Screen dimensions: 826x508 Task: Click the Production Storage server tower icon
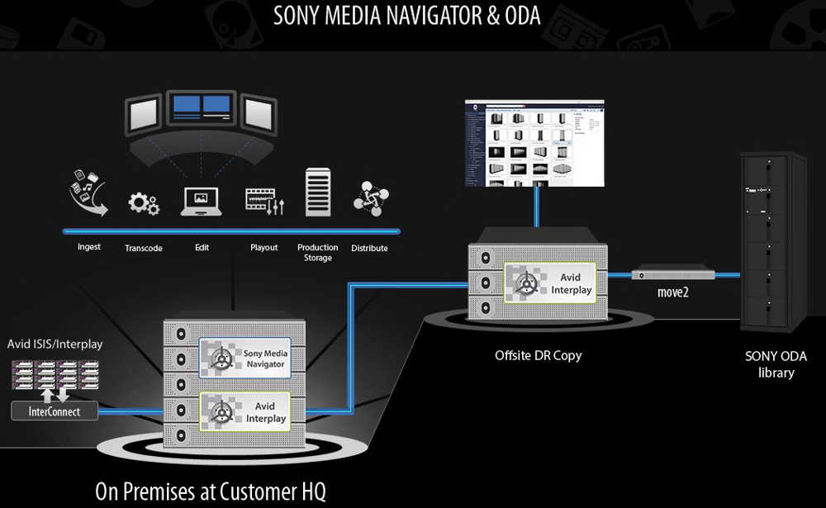tap(318, 192)
